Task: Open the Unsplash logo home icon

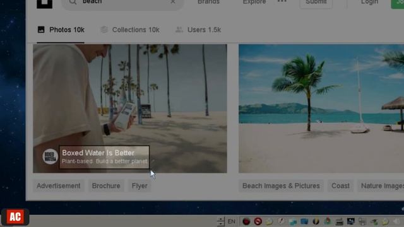Action: point(44,4)
